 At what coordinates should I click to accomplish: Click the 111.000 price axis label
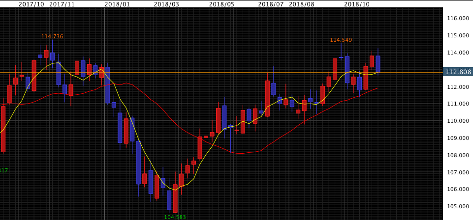tap(458, 104)
